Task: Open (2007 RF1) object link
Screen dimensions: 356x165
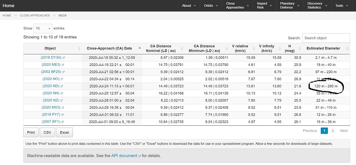Action: (51, 122)
